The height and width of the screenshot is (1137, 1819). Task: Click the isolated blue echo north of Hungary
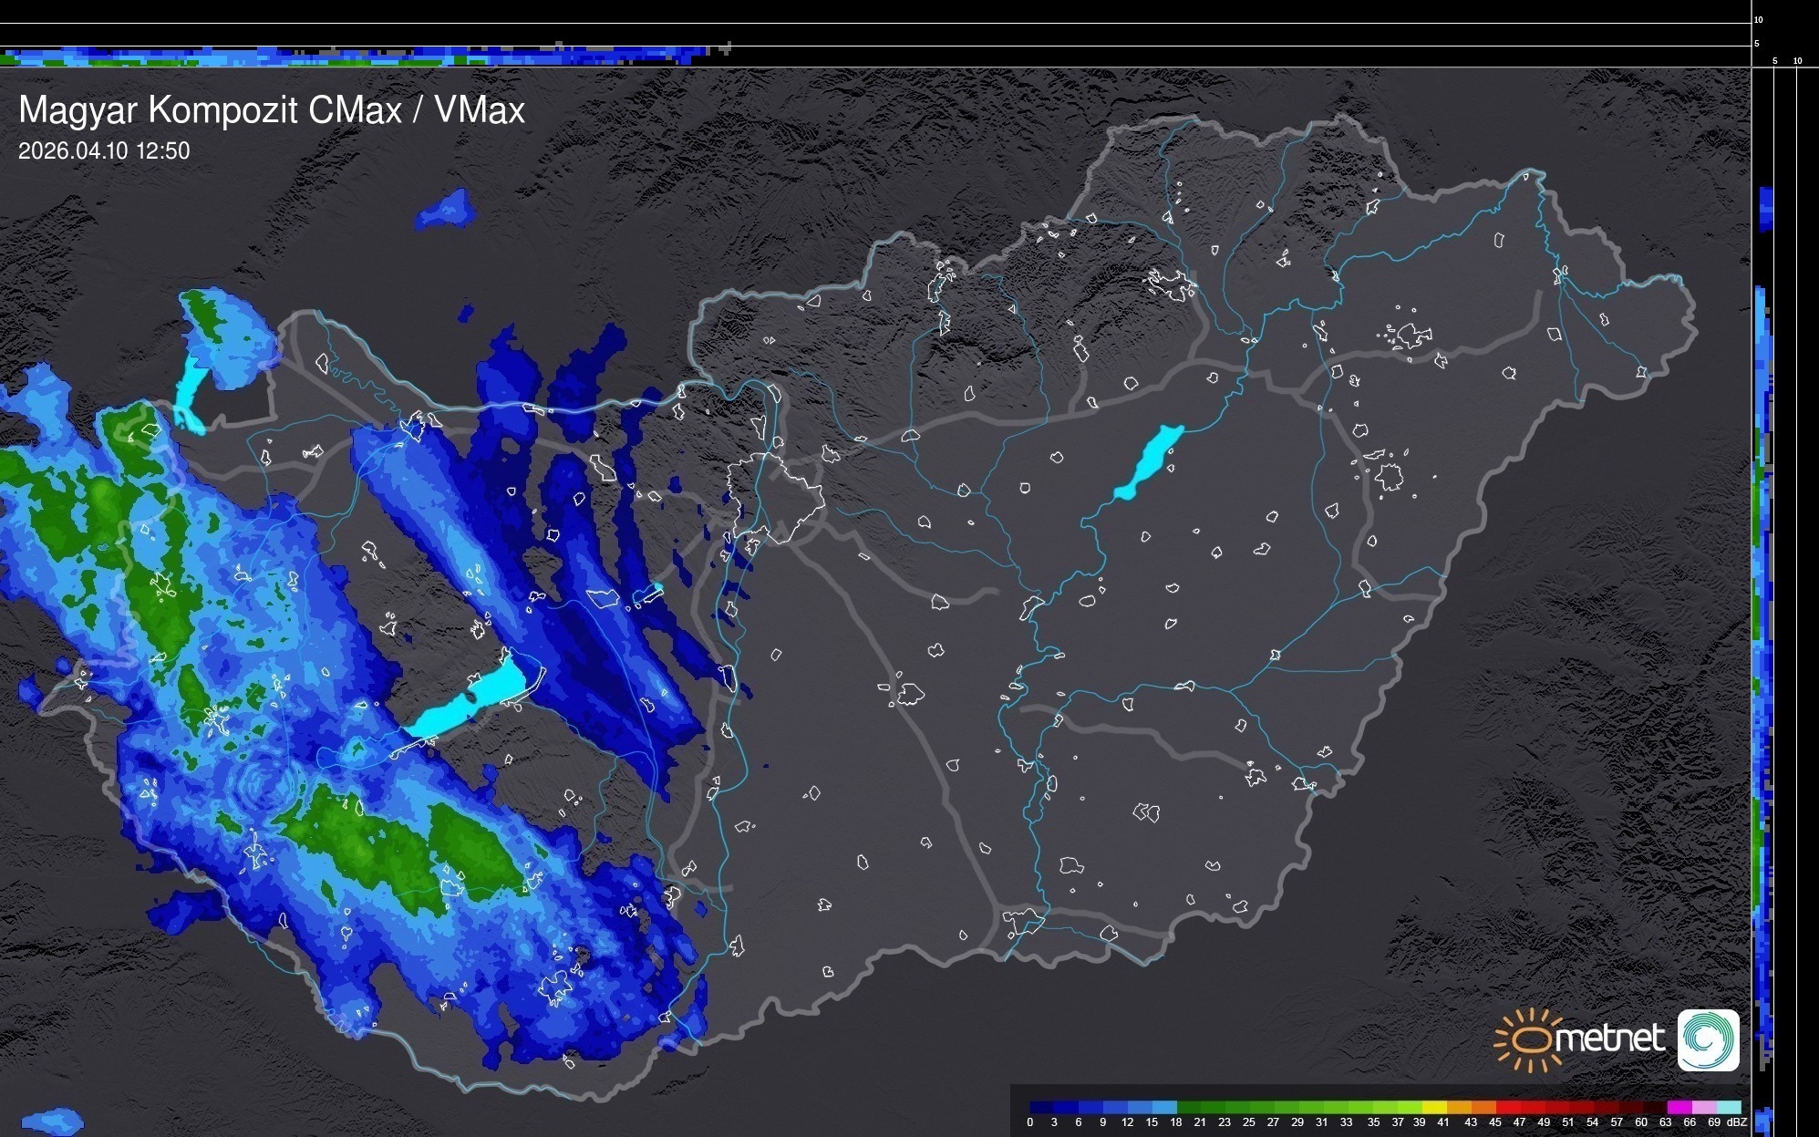pyautogui.click(x=447, y=211)
